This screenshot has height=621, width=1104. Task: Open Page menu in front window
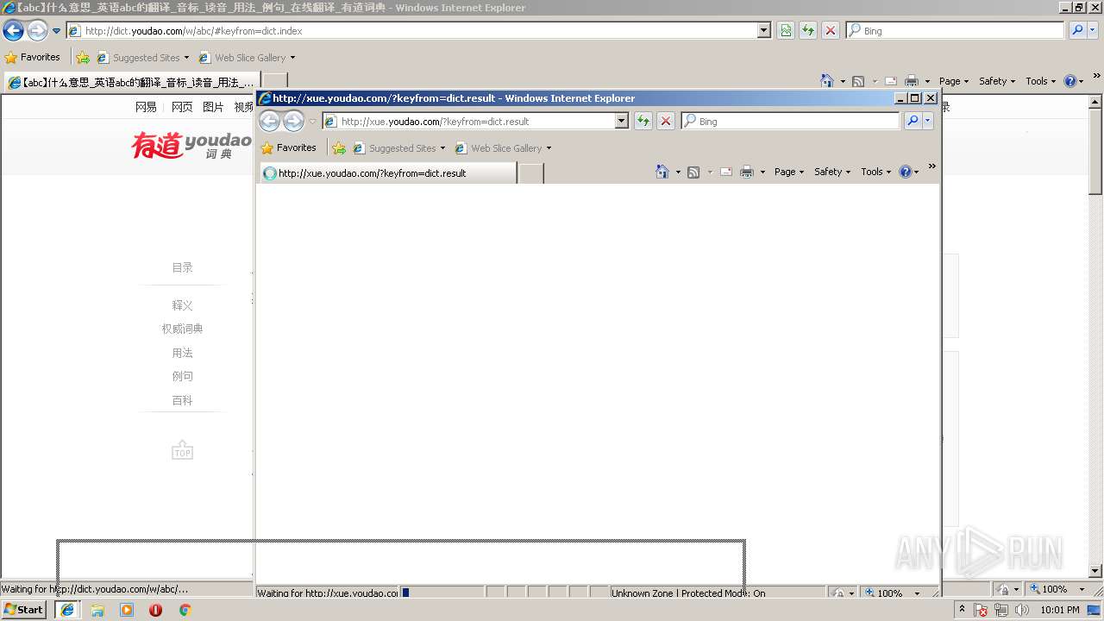pyautogui.click(x=789, y=172)
